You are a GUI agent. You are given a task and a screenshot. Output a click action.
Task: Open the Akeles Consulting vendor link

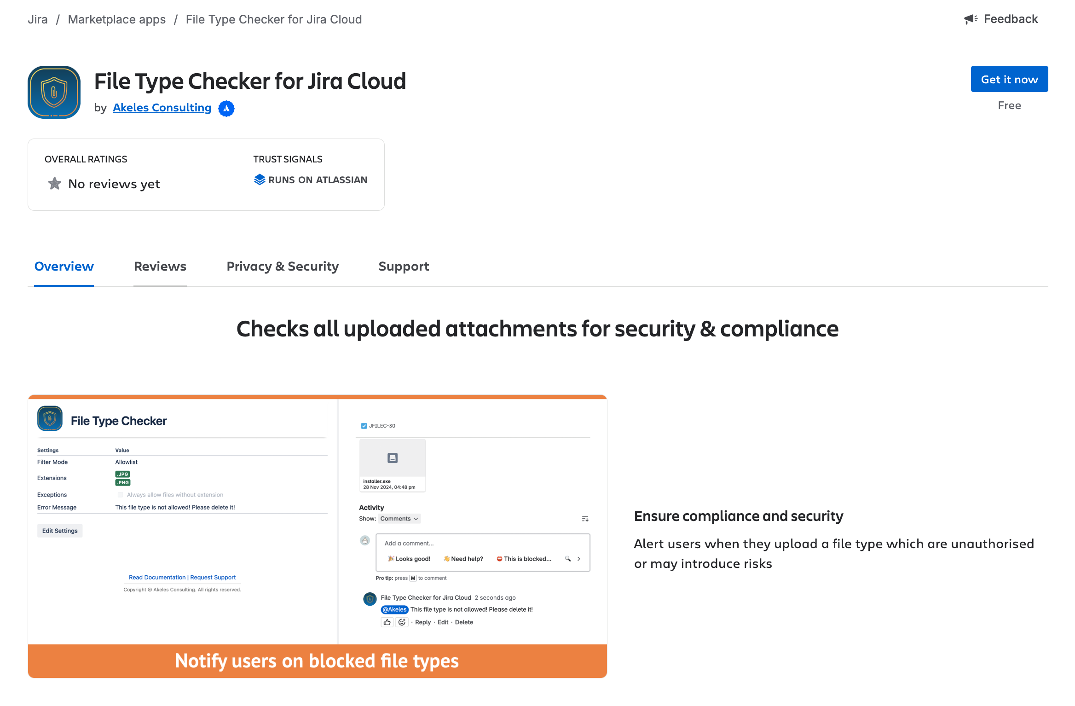pos(162,107)
